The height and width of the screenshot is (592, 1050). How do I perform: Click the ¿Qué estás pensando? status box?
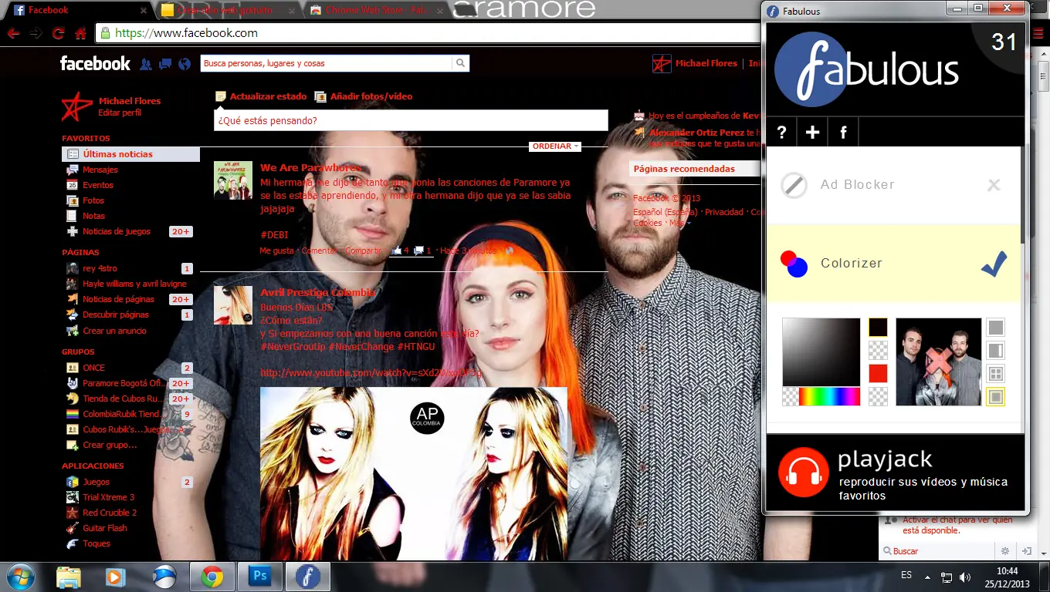tap(411, 120)
